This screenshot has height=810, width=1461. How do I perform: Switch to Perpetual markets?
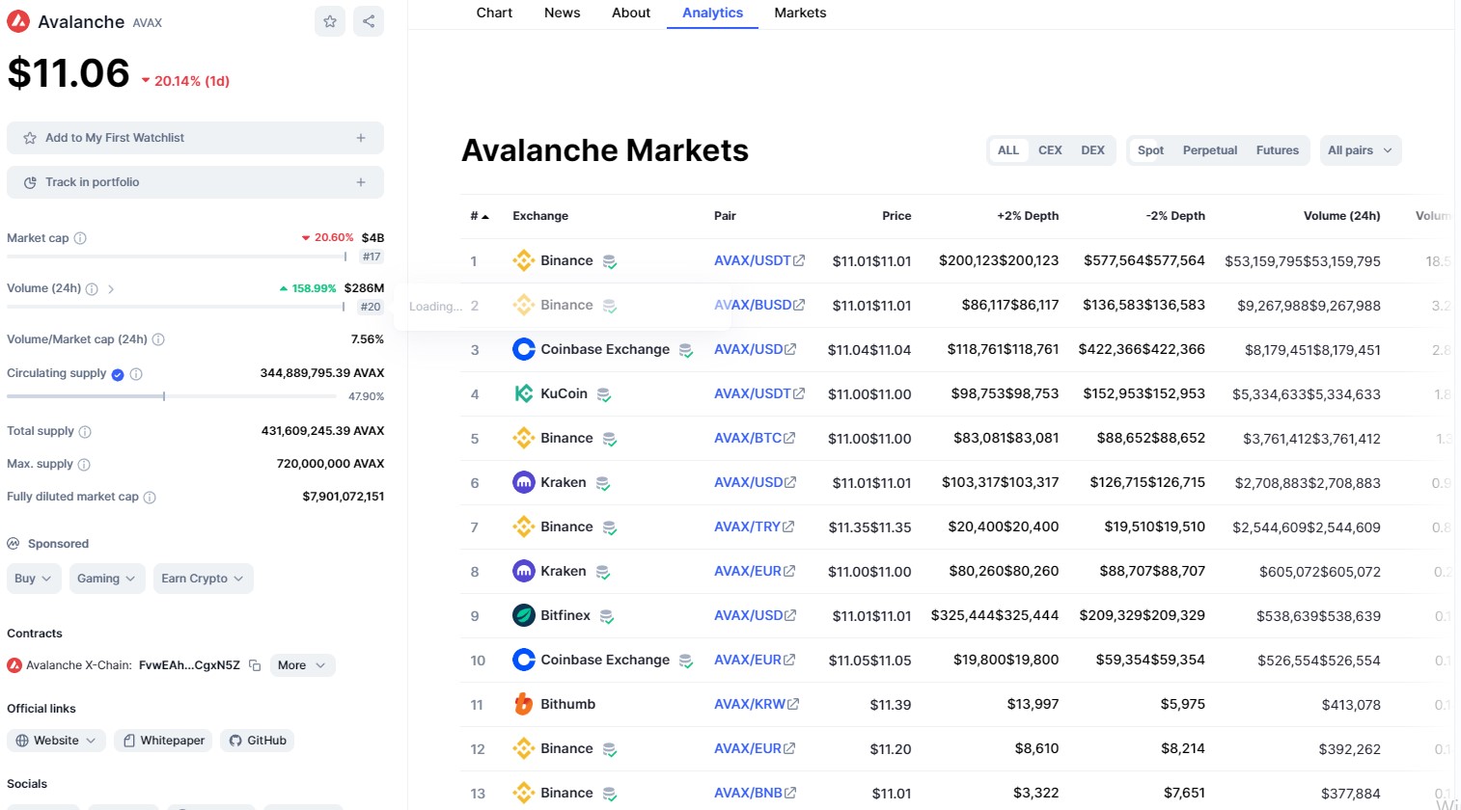coord(1210,150)
